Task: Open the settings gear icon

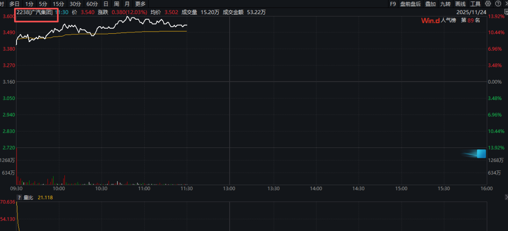Action: click(x=488, y=4)
